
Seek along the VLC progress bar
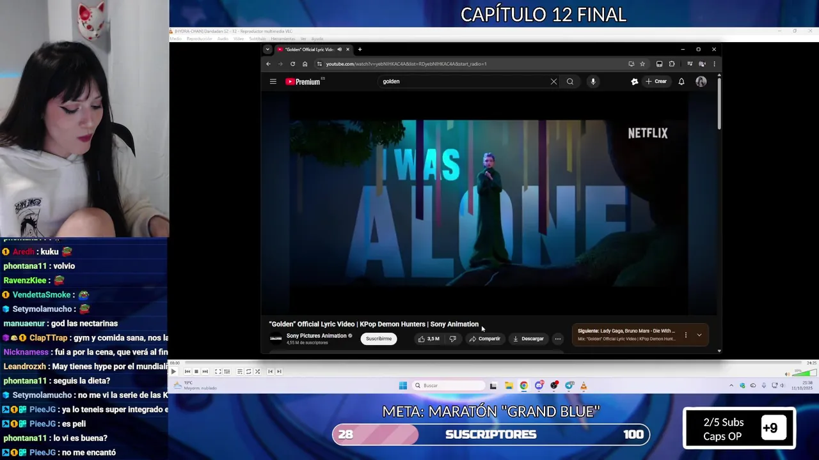pyautogui.click(x=493, y=363)
